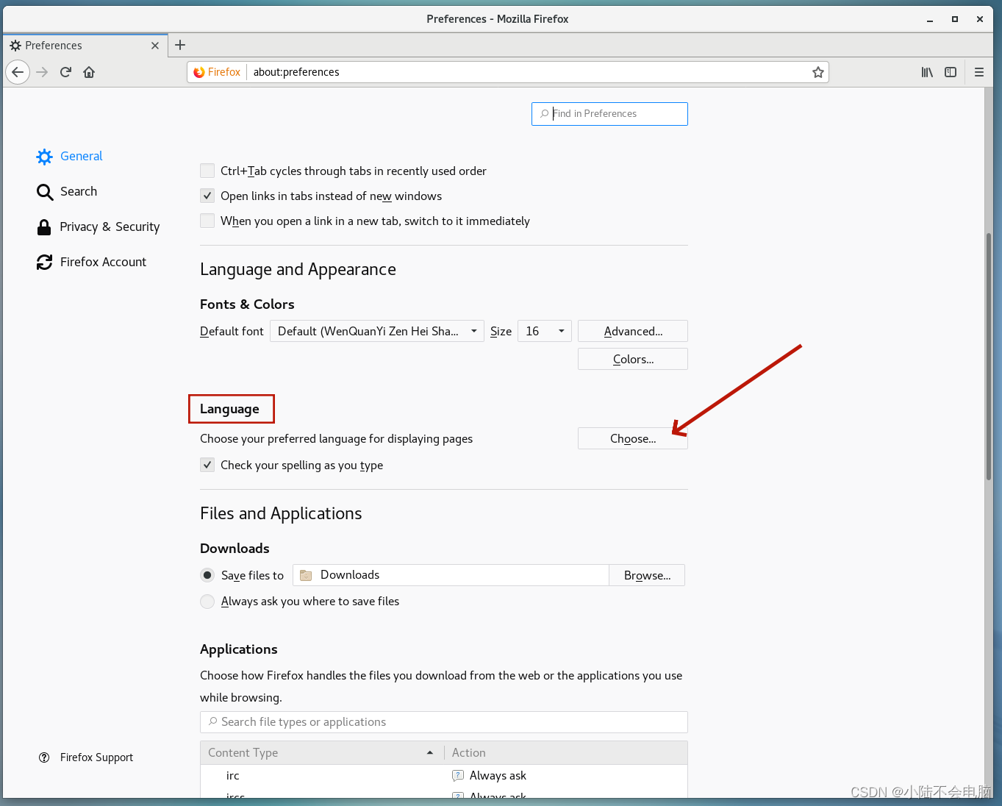Select Always ask where to save files
This screenshot has height=806, width=1002.
tap(207, 601)
